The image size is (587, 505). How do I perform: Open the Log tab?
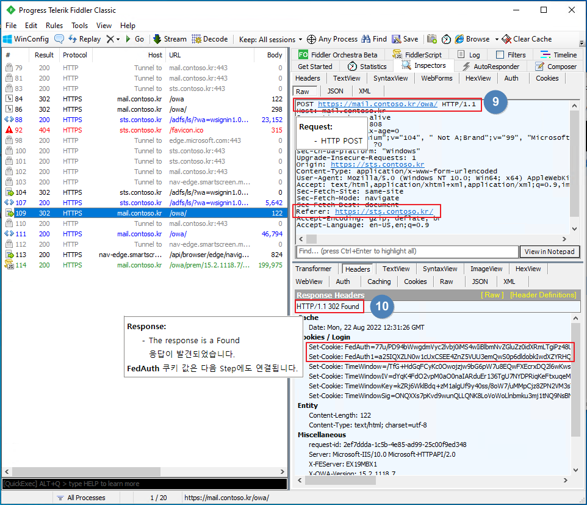pos(469,55)
